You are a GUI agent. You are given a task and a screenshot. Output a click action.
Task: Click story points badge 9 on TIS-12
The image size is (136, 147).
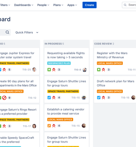pyautogui.click(x=9, y=98)
